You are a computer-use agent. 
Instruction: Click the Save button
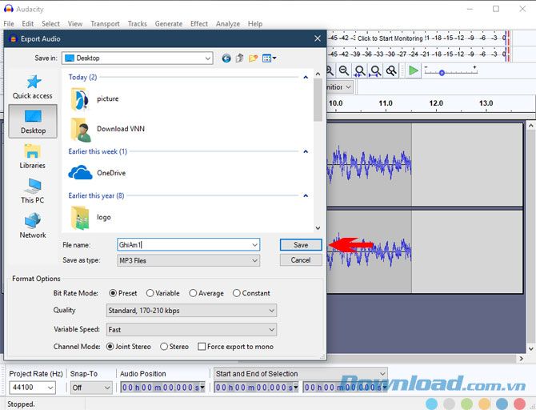301,245
